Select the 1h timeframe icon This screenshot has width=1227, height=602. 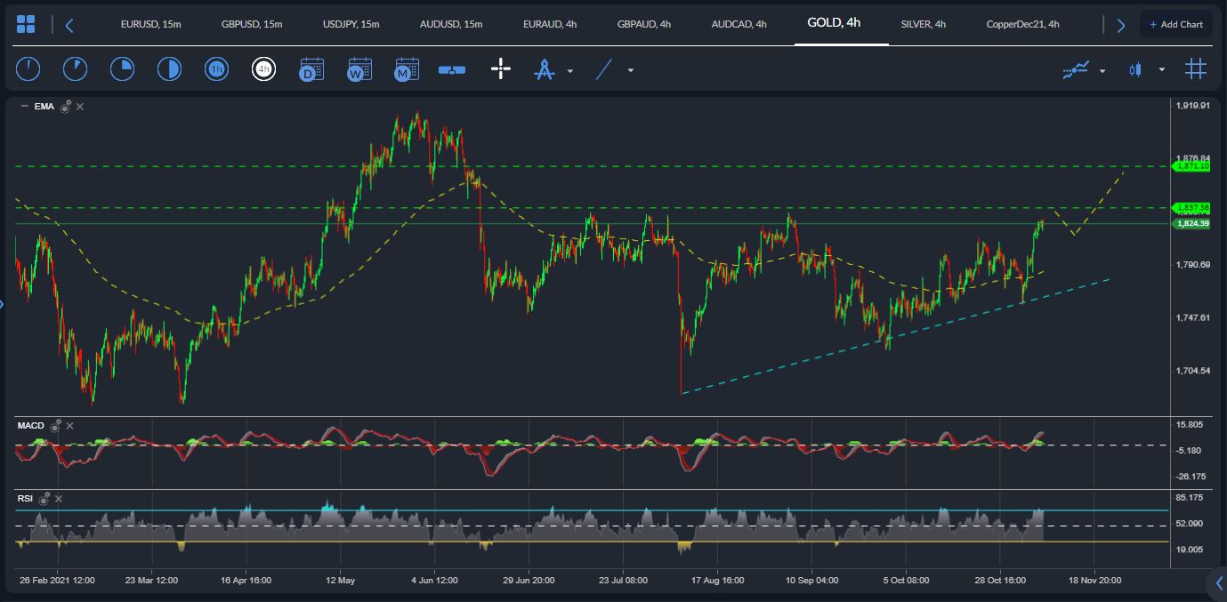pos(216,69)
